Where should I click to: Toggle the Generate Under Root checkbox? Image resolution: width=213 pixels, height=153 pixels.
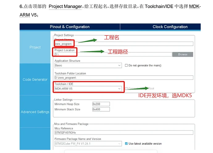coord(126,89)
